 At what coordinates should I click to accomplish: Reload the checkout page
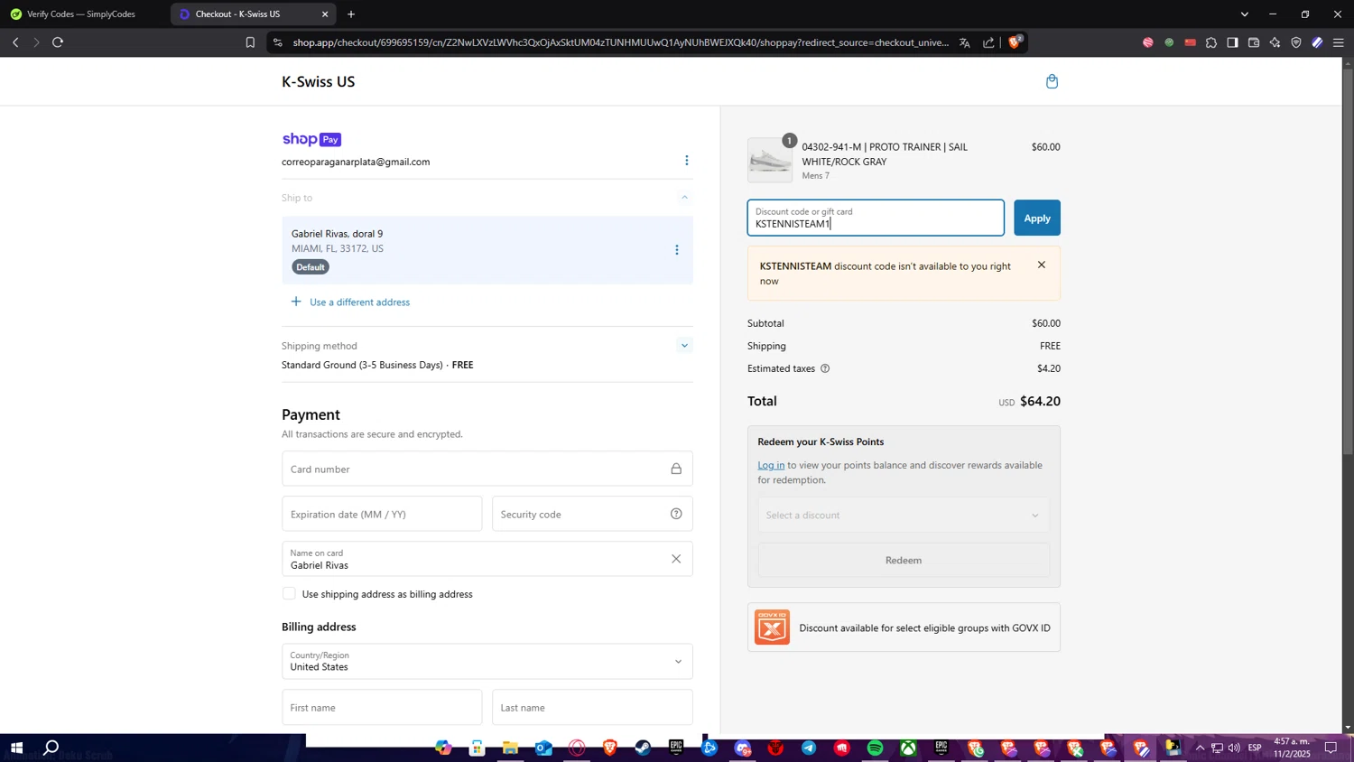[x=58, y=42]
